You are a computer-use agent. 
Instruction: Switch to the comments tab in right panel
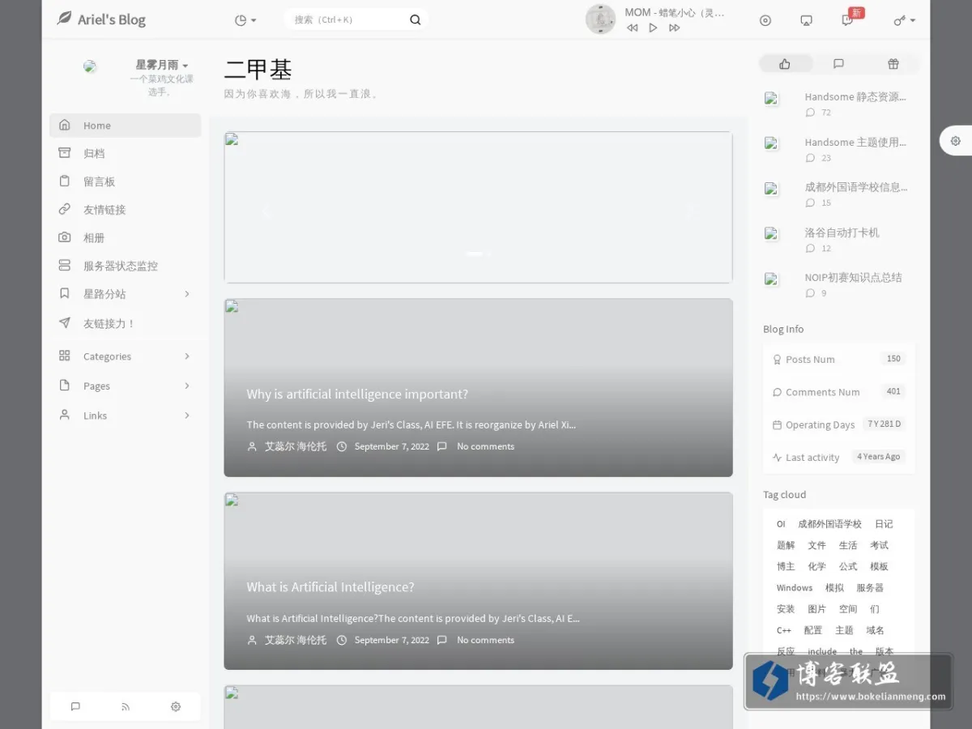pyautogui.click(x=839, y=64)
